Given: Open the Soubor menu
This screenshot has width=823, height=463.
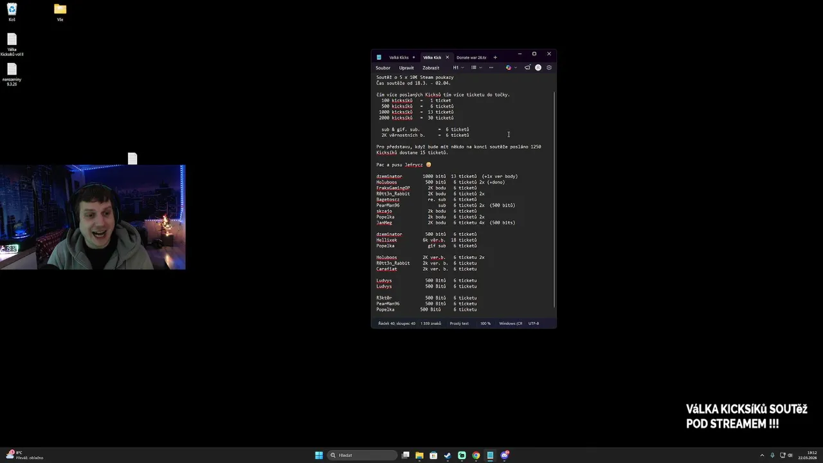Looking at the screenshot, I should click(383, 68).
